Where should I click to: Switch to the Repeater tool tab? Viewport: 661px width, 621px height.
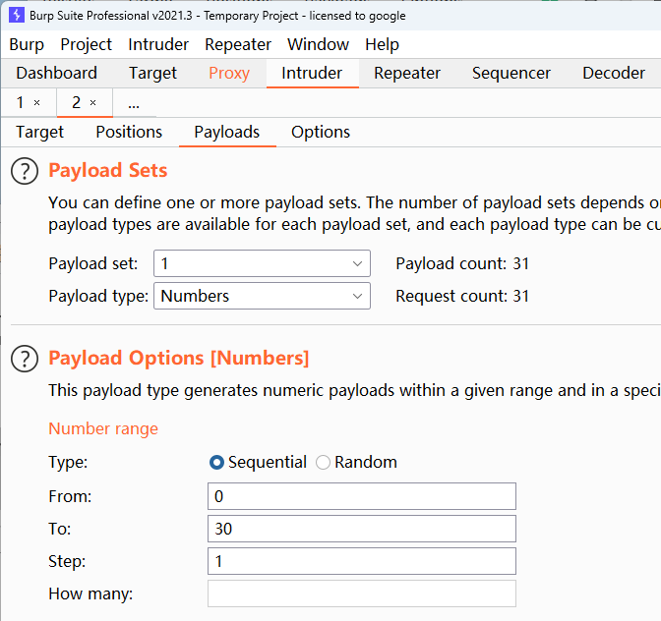(407, 73)
